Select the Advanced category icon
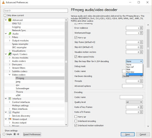Viewport: 152px width, 138px height. tap(10, 20)
